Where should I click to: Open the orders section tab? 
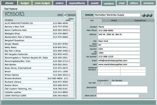pyautogui.click(x=59, y=3)
